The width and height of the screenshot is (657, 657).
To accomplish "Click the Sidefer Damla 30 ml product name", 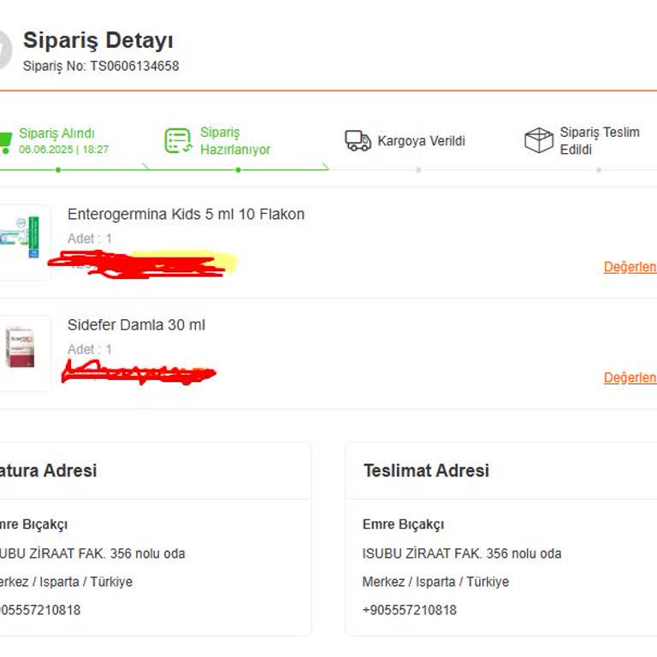I will (x=136, y=325).
